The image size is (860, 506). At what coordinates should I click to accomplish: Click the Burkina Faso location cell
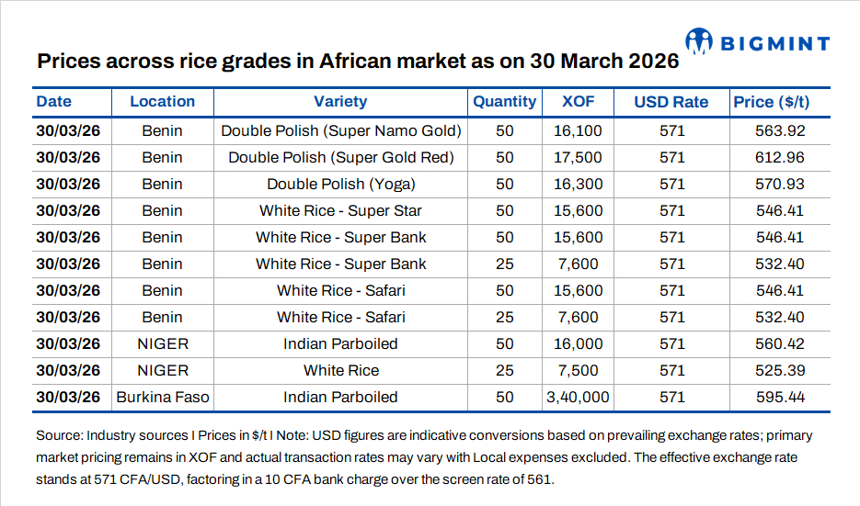coord(163,398)
